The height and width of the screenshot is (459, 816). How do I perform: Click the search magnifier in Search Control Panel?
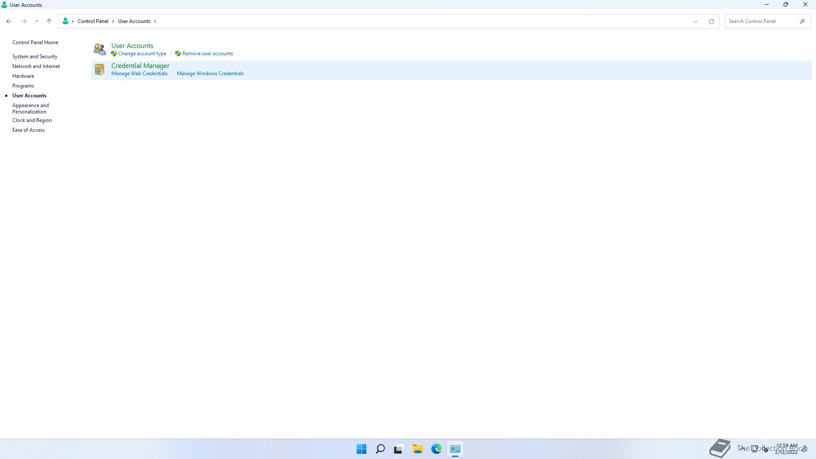click(x=802, y=21)
